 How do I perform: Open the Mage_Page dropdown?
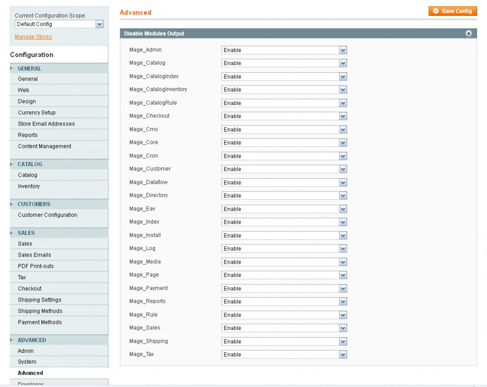[x=284, y=275]
